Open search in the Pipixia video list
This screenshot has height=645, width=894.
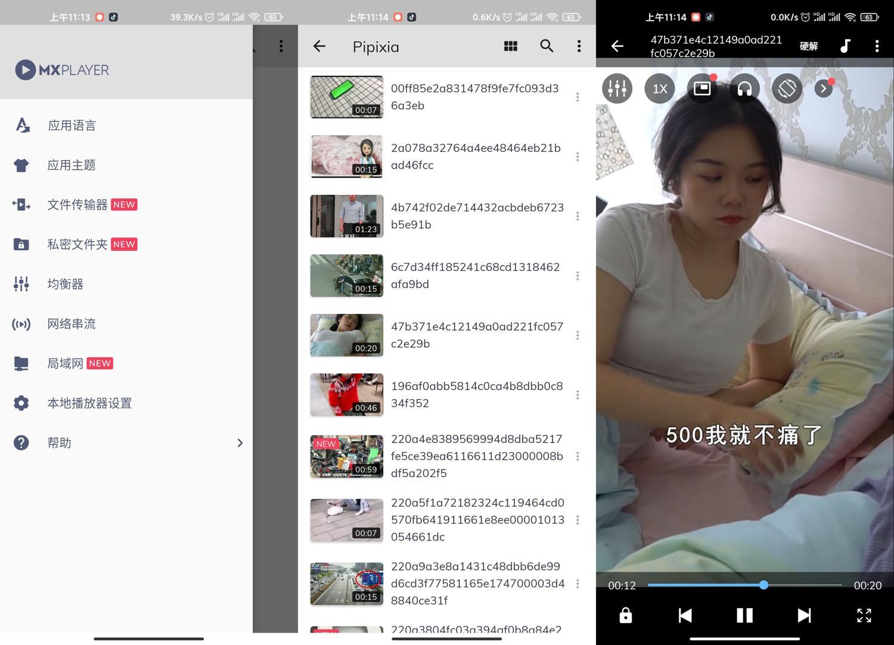tap(546, 46)
